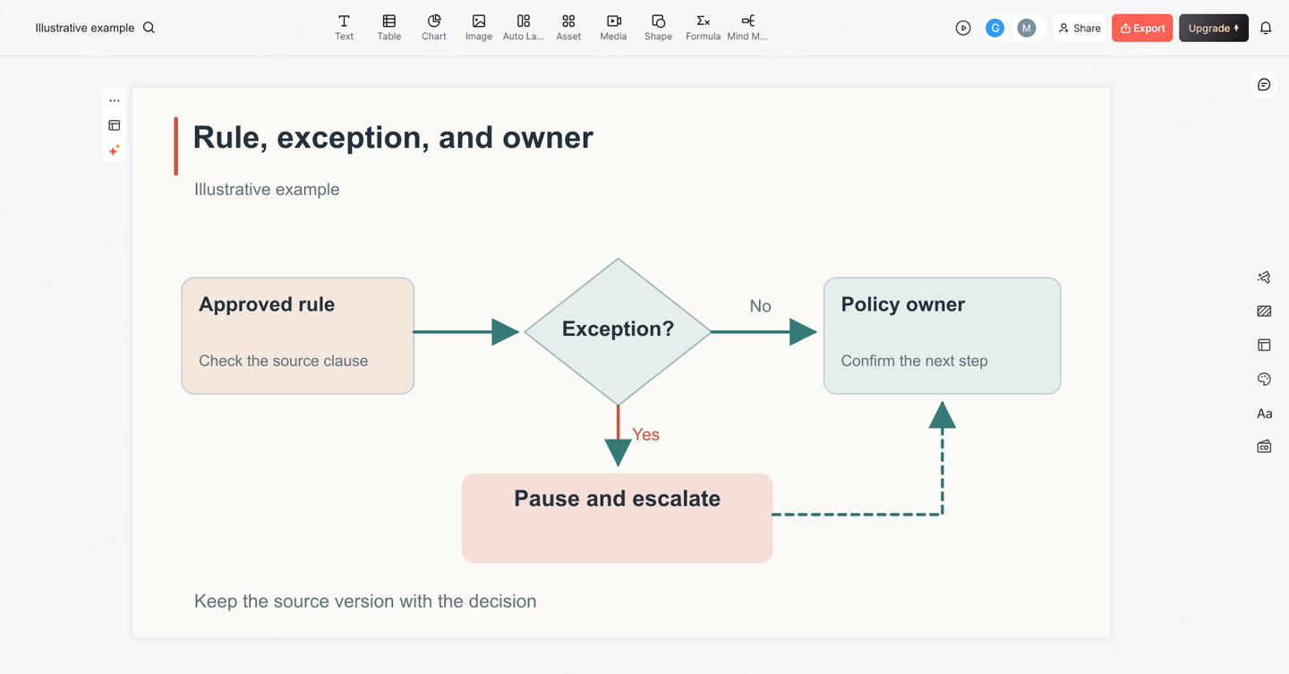Click the Export button
Image resolution: width=1289 pixels, height=674 pixels.
tap(1142, 28)
